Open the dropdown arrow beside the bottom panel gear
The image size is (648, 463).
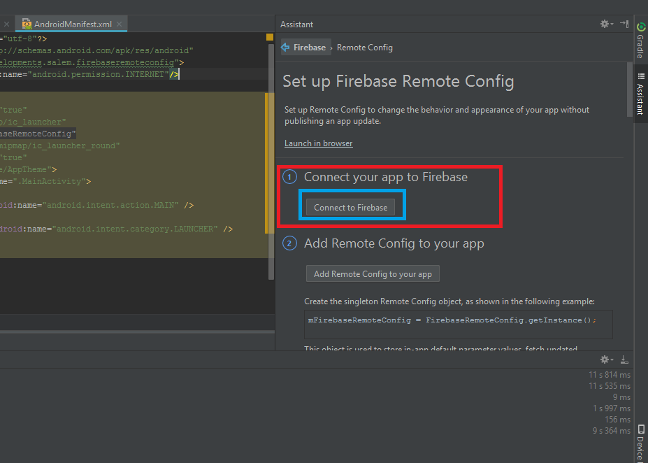(611, 359)
